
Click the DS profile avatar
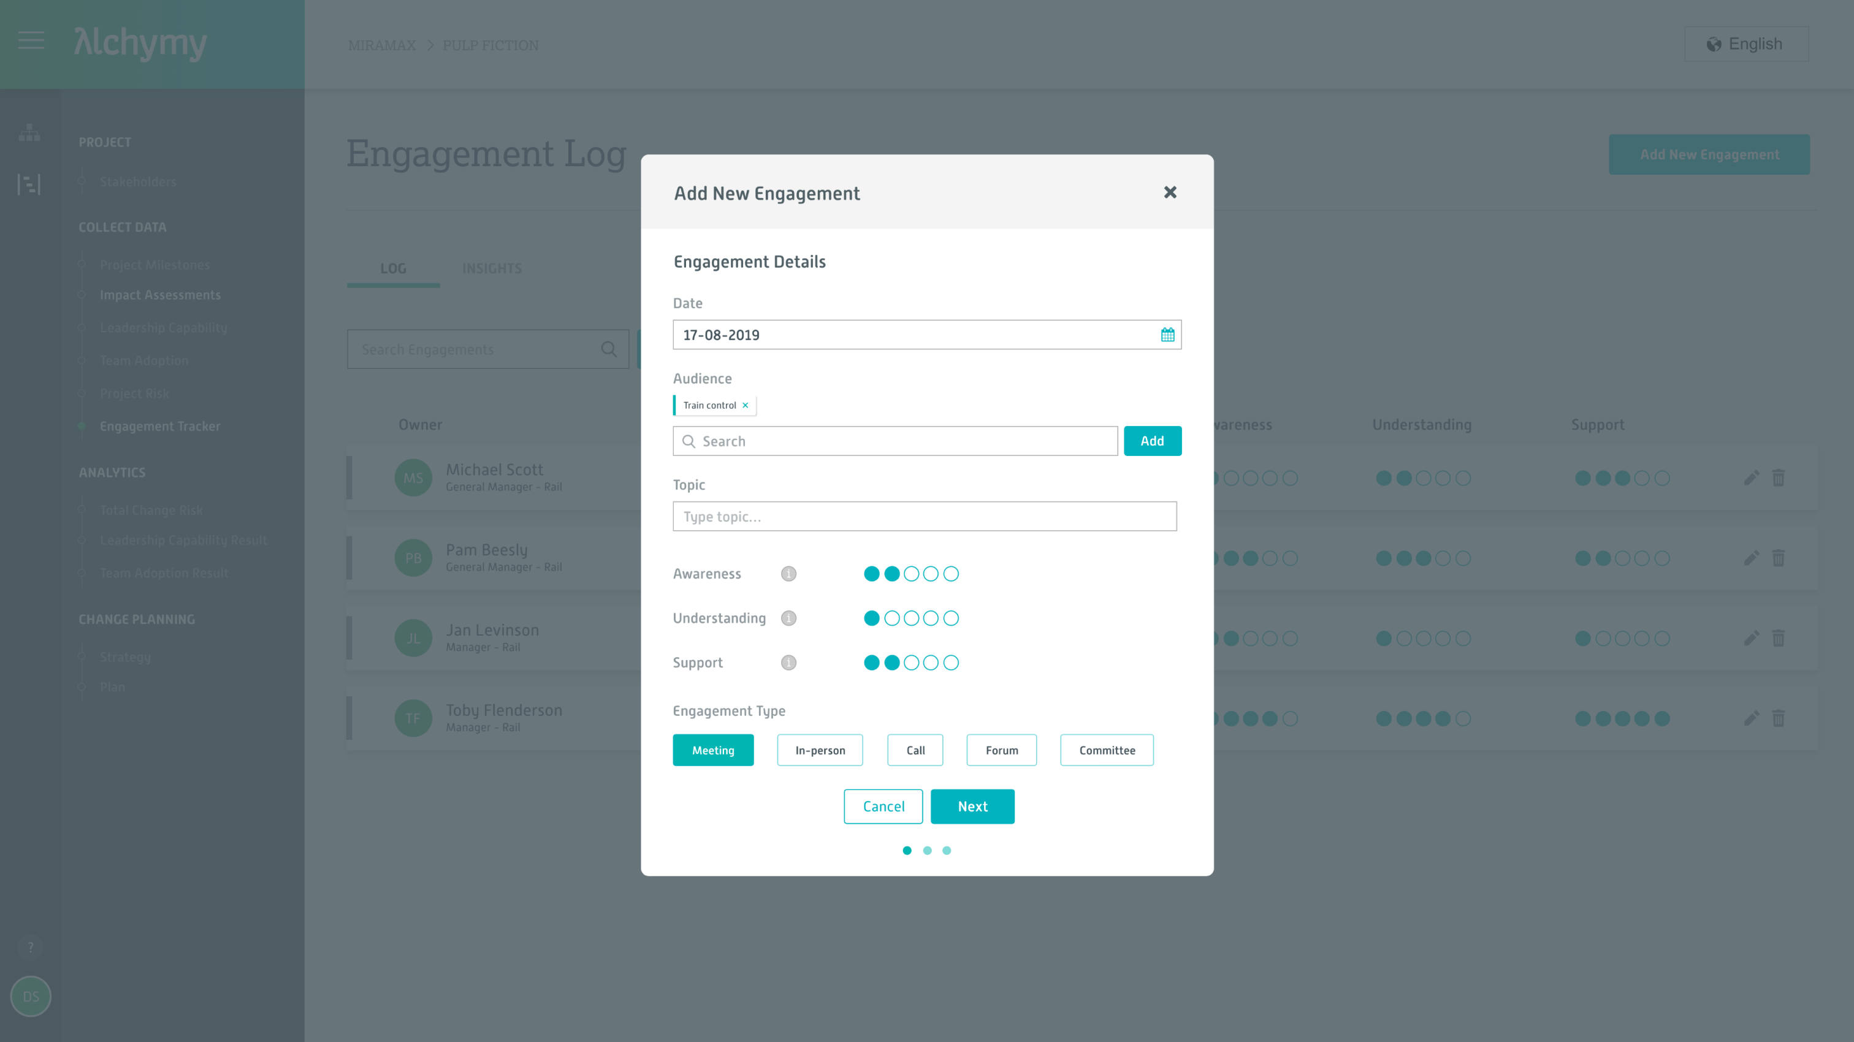point(30,997)
